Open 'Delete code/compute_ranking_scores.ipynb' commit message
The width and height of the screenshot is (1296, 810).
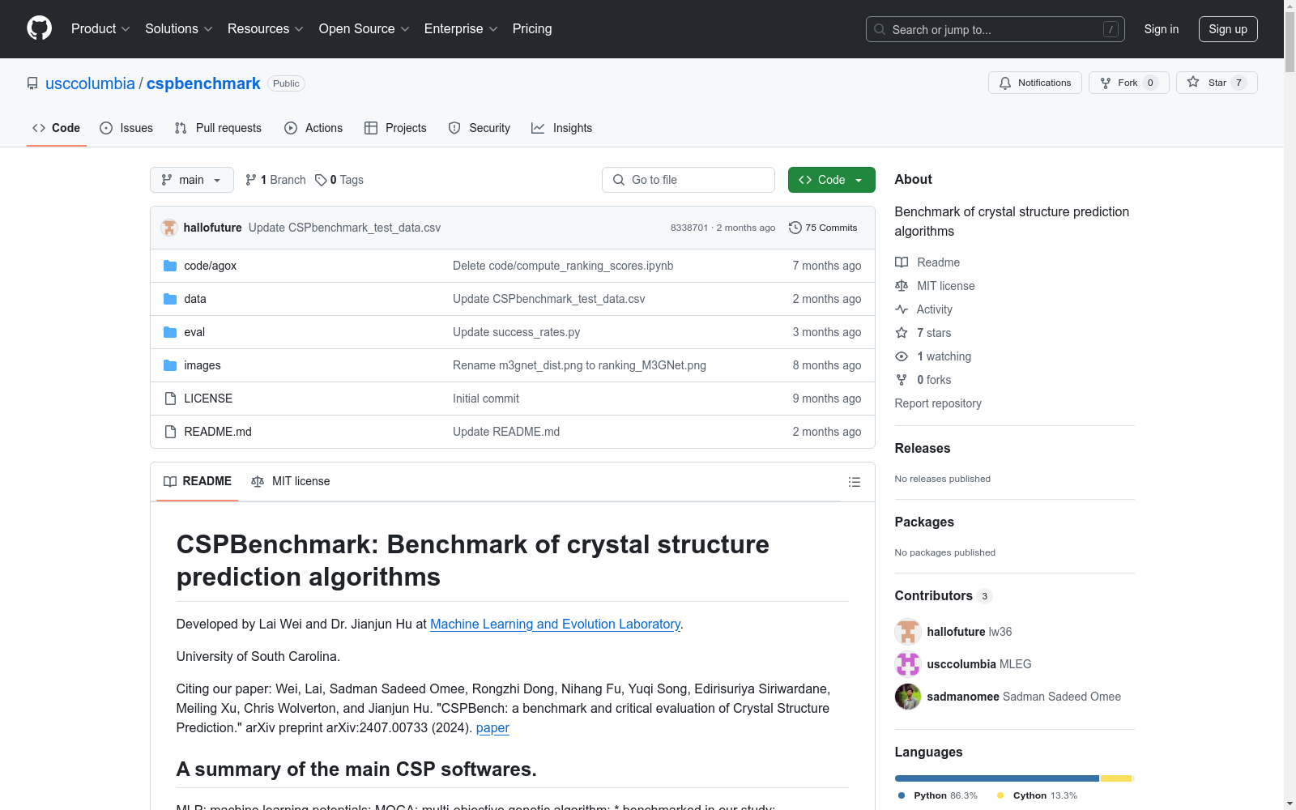click(x=563, y=266)
